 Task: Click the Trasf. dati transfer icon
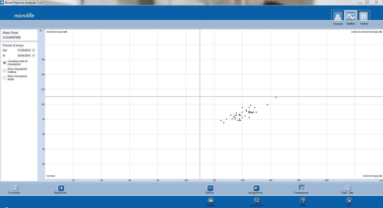(x=347, y=188)
